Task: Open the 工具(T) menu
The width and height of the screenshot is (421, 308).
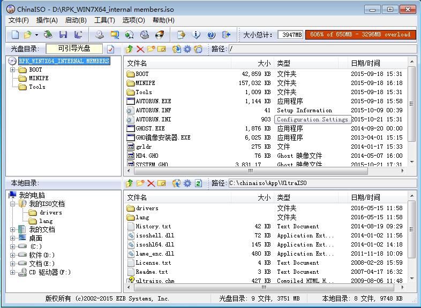Action: [x=104, y=20]
